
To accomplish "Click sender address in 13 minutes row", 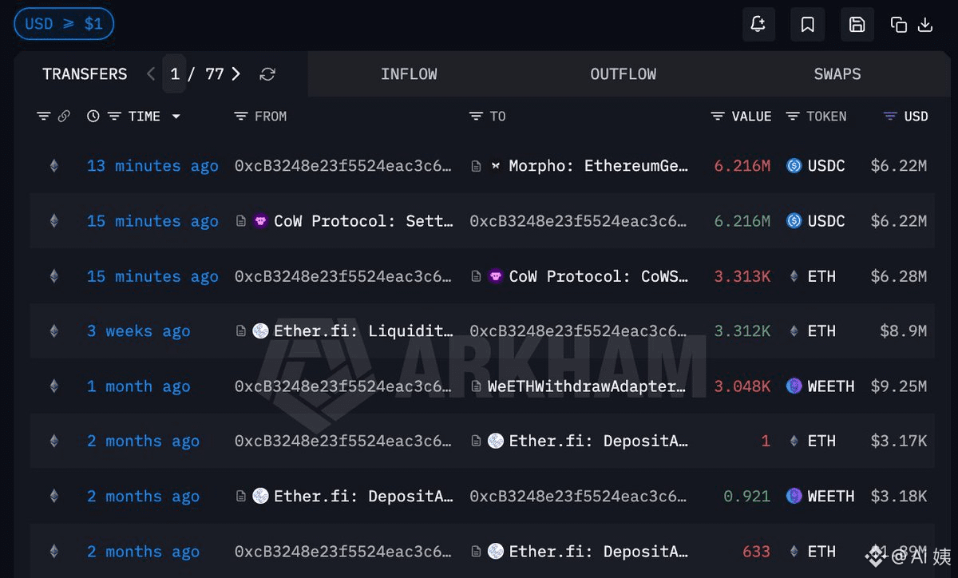I will tap(344, 166).
